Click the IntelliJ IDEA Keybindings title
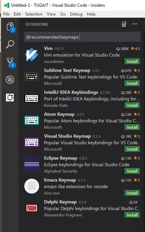This screenshot has height=232, width=145. point(71,92)
